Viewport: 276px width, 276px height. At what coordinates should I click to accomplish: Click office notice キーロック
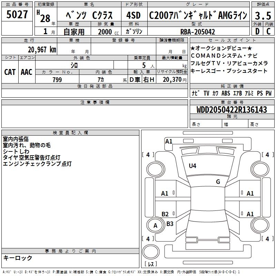pos(18,258)
